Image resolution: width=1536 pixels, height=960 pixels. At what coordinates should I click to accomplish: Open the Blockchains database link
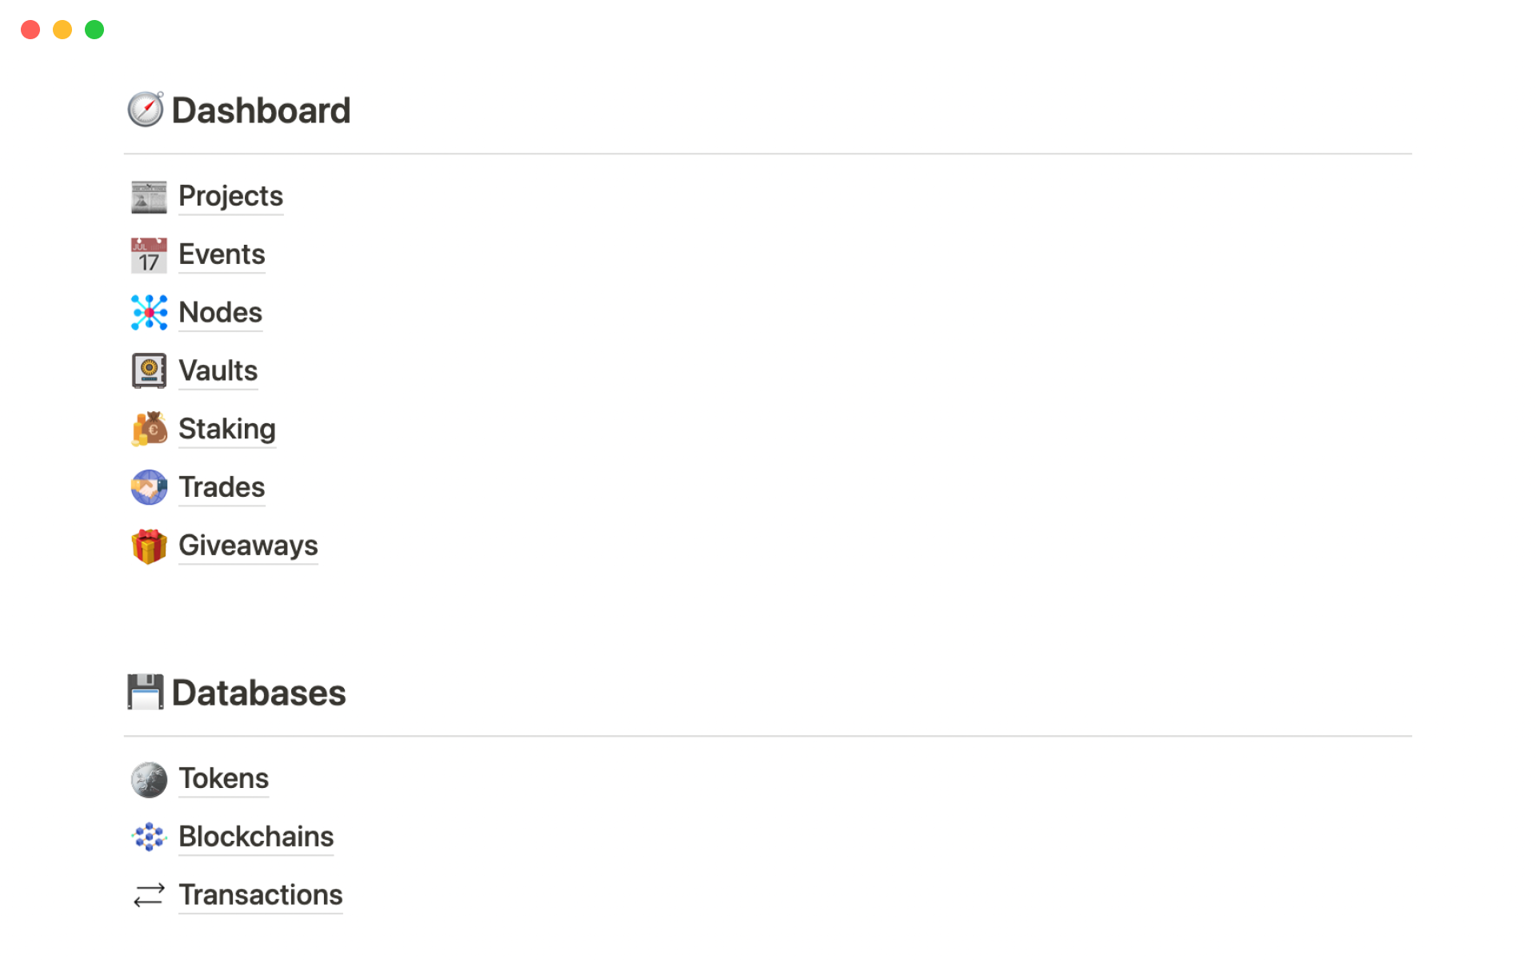point(256,837)
